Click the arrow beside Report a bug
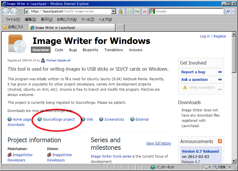Screen dimensions: 238x171 tap(220, 72)
